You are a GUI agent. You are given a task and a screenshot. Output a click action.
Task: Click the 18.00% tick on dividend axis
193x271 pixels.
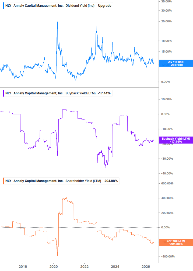(x=166, y=41)
